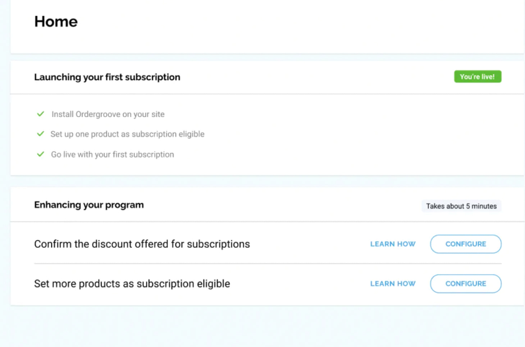Select "Install Ordergroove on your site" step text

[108, 114]
